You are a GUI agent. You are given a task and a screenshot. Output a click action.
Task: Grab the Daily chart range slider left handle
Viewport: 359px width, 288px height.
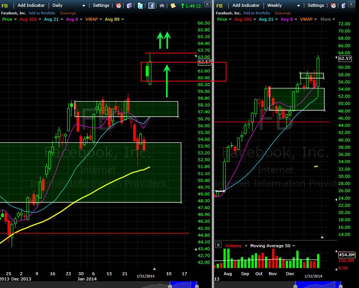click(170, 286)
